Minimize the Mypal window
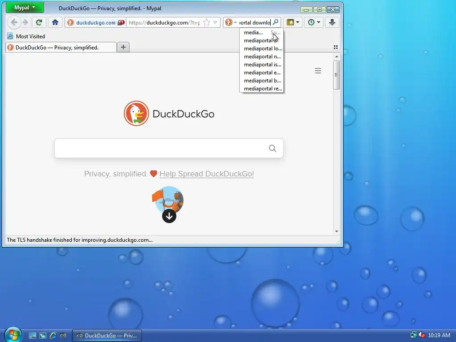The image size is (456, 342). click(x=306, y=10)
